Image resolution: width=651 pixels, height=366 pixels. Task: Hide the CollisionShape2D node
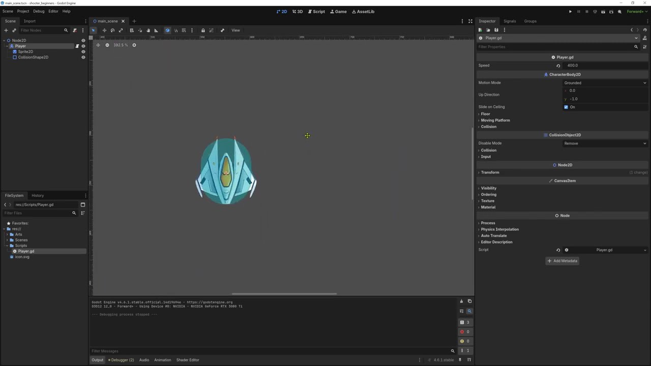(x=83, y=57)
